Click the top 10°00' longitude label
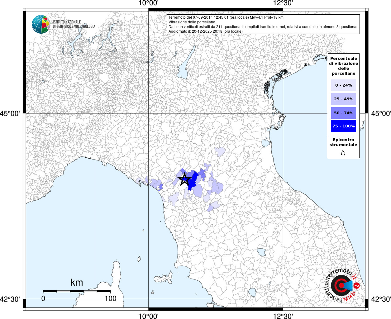The image size is (391, 319). coord(148,3)
